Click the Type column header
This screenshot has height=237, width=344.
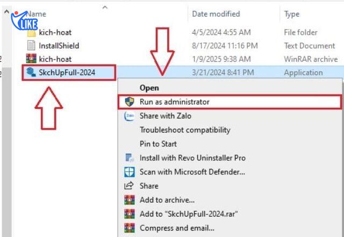pos(292,14)
